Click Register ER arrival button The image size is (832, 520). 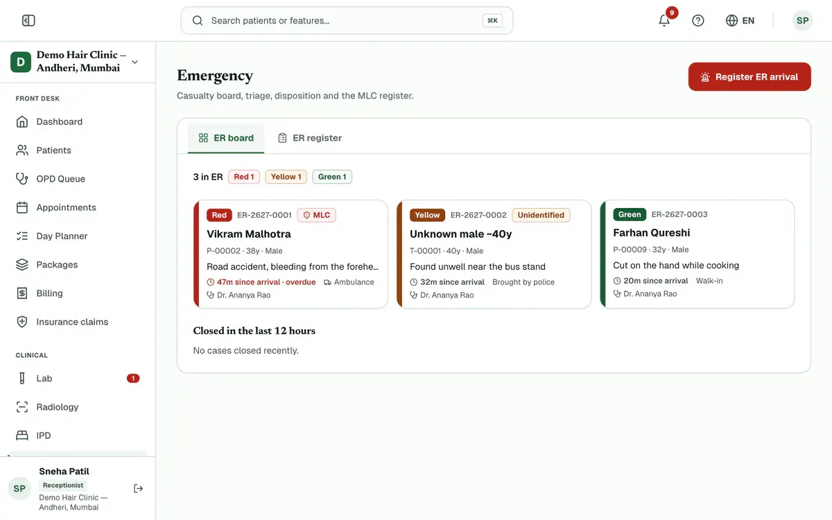(749, 77)
